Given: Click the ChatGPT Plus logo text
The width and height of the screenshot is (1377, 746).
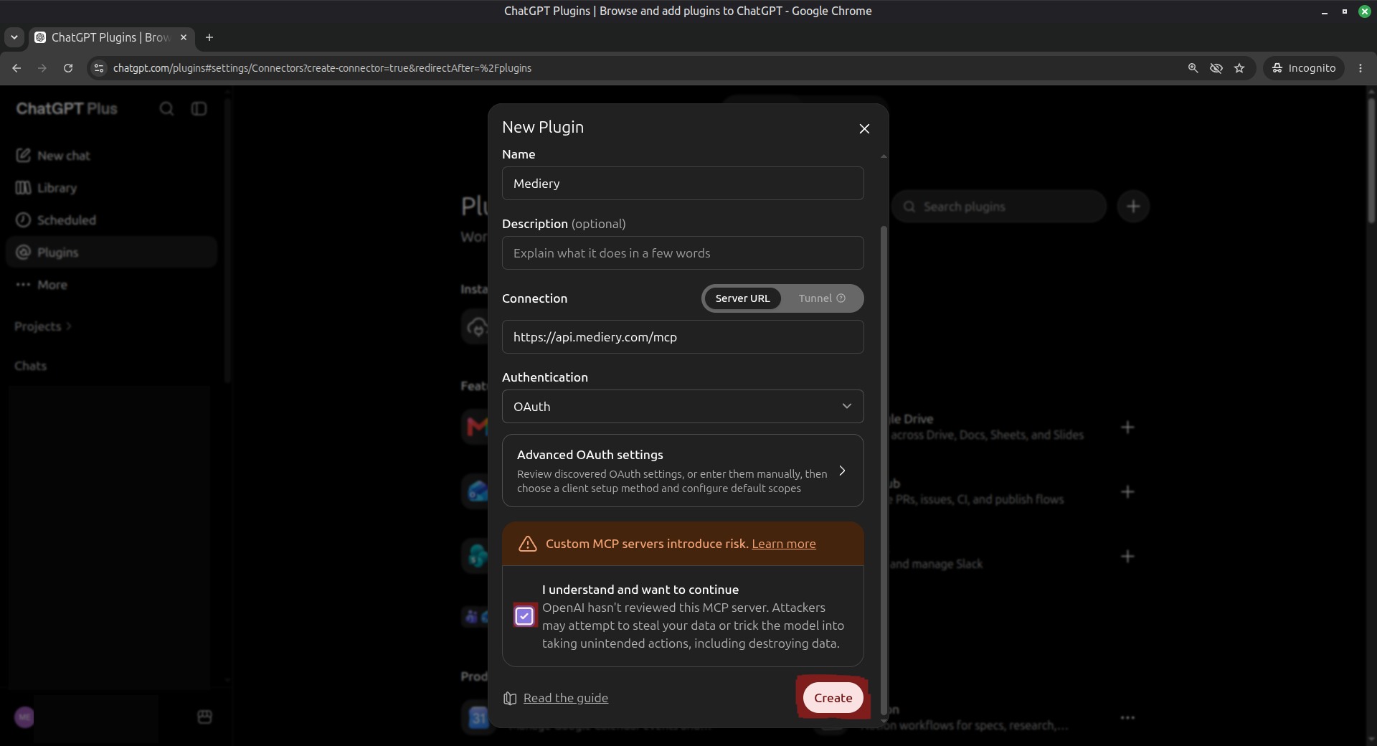Looking at the screenshot, I should click(67, 108).
